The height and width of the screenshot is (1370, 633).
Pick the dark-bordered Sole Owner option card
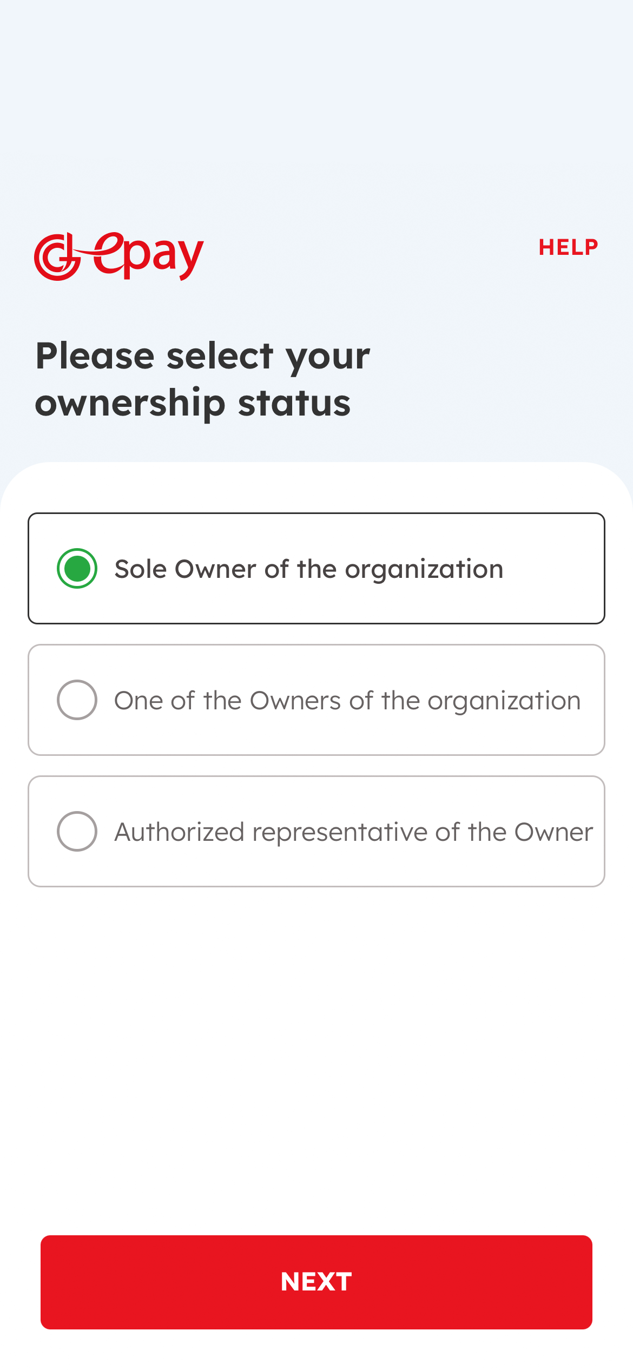click(x=316, y=568)
